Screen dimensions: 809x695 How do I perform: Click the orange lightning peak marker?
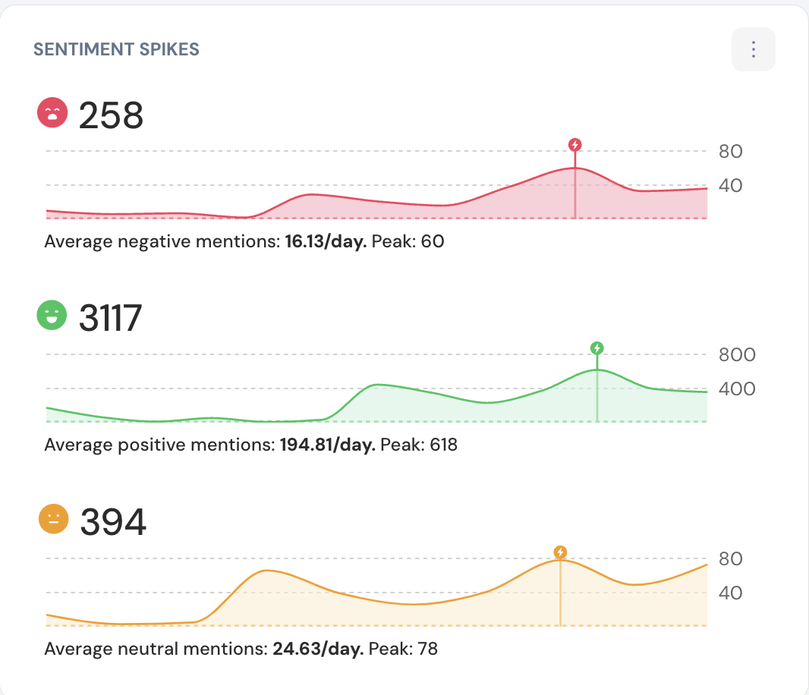[x=560, y=552]
